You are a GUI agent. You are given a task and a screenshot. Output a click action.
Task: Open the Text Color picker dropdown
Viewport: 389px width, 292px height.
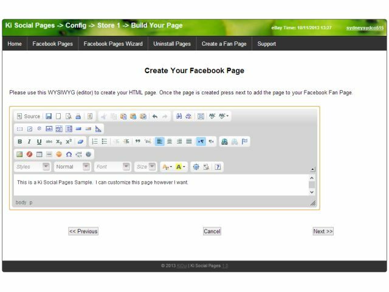coord(167,167)
